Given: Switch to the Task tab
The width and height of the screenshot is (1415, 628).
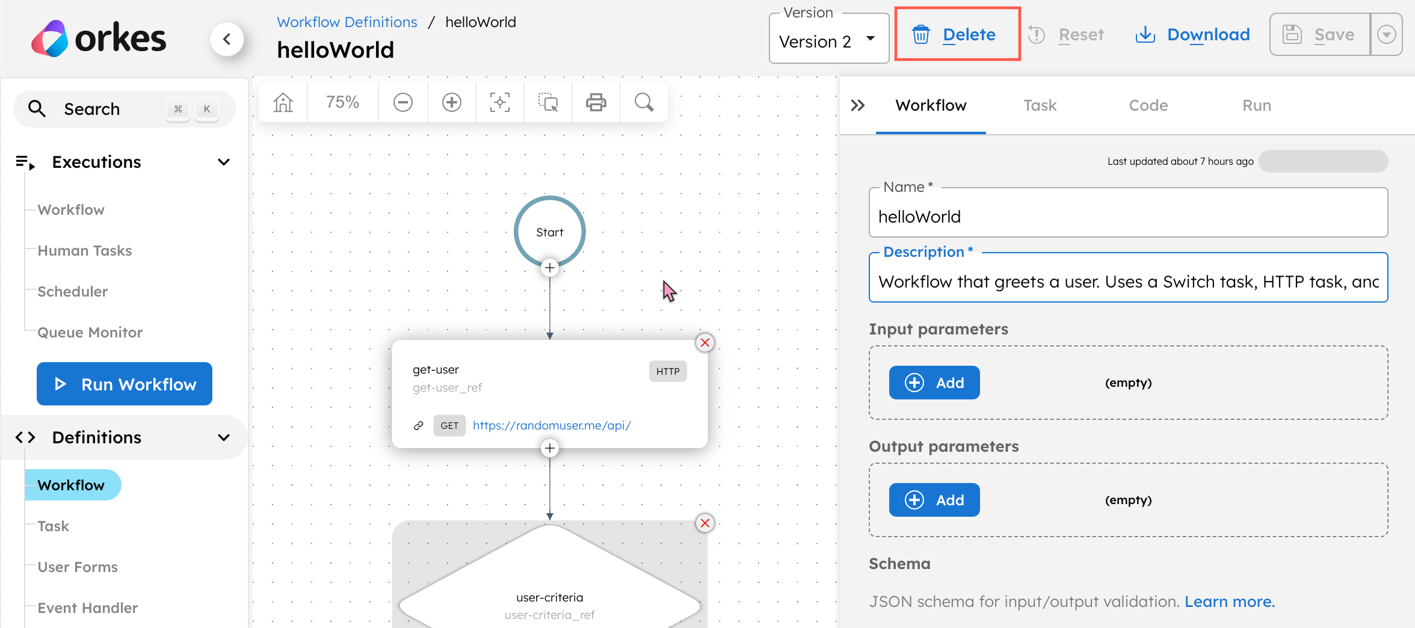Looking at the screenshot, I should point(1040,106).
